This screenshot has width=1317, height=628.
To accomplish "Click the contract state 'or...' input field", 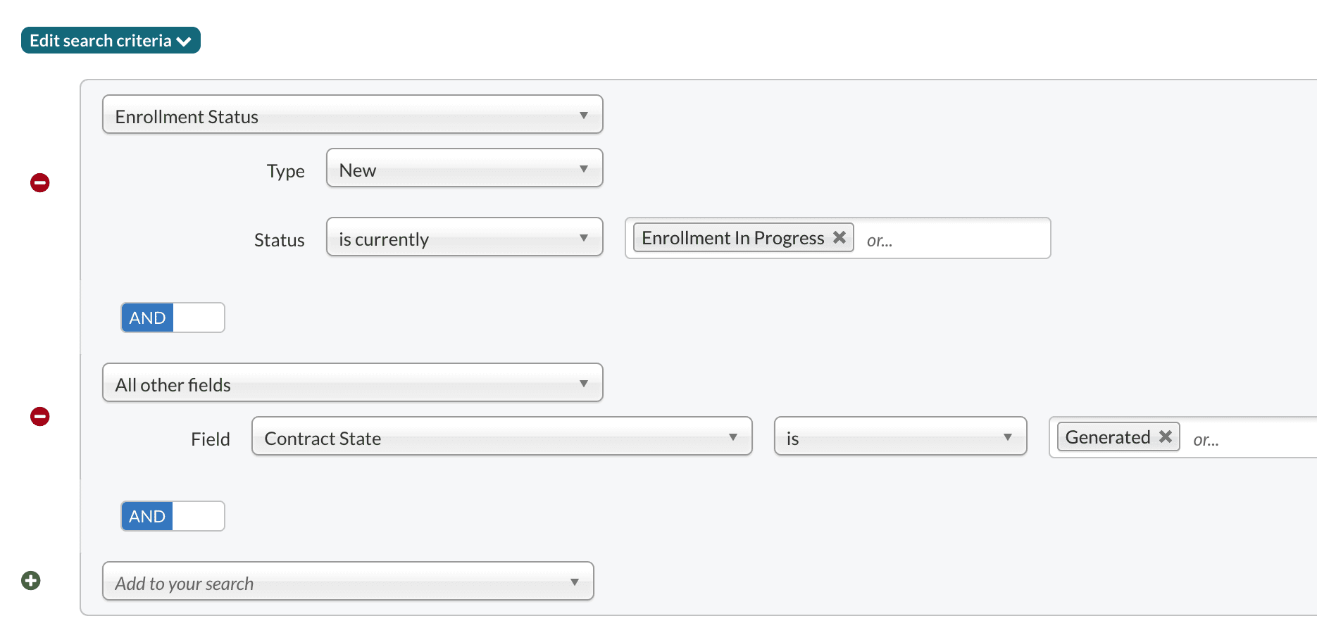I will [1247, 439].
